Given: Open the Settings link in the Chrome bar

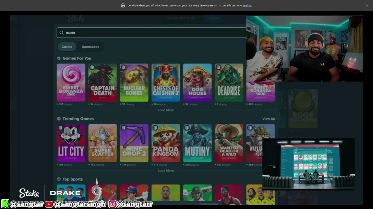Looking at the screenshot, I should pyautogui.click(x=247, y=6).
